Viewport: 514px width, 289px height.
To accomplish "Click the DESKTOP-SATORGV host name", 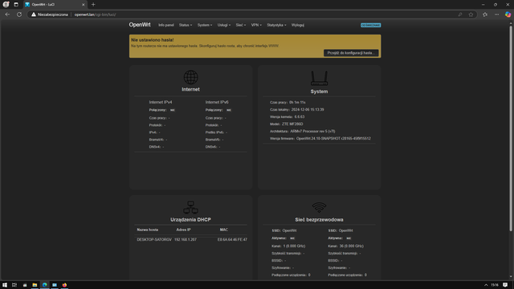I will tap(154, 239).
